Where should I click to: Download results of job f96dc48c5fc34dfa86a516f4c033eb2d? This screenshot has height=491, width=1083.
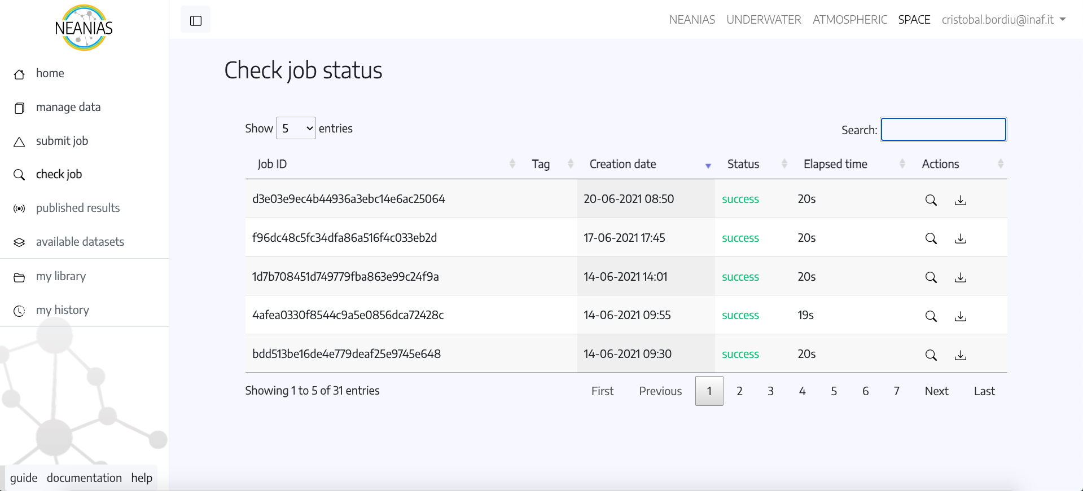960,238
